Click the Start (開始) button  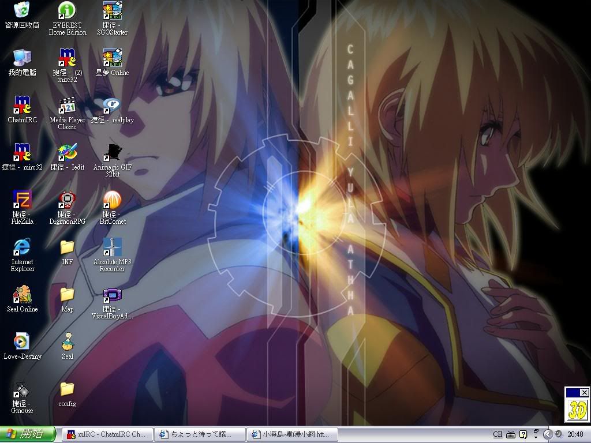28,434
